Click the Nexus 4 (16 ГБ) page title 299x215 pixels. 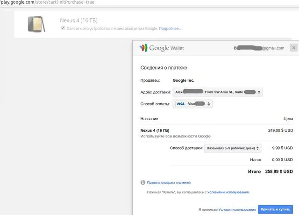(x=78, y=21)
